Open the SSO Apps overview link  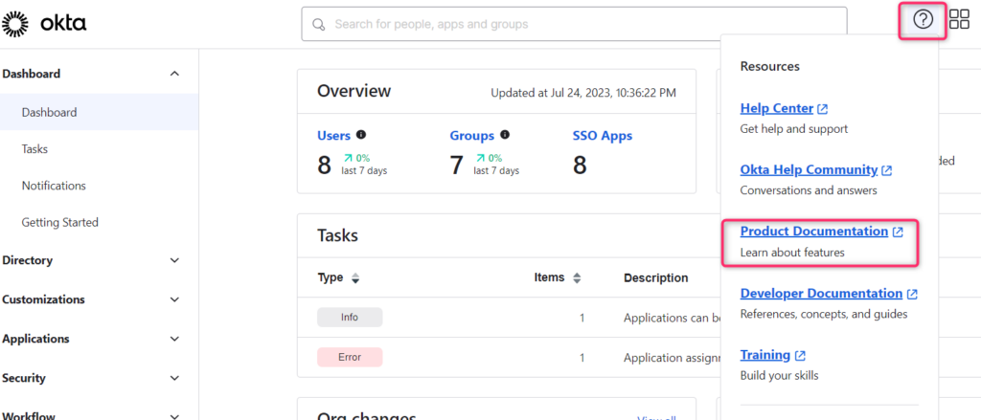coord(602,135)
